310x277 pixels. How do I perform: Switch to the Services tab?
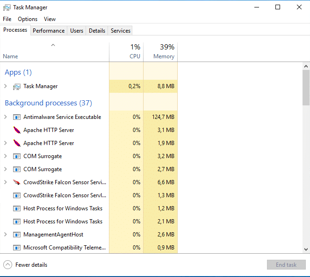[121, 31]
